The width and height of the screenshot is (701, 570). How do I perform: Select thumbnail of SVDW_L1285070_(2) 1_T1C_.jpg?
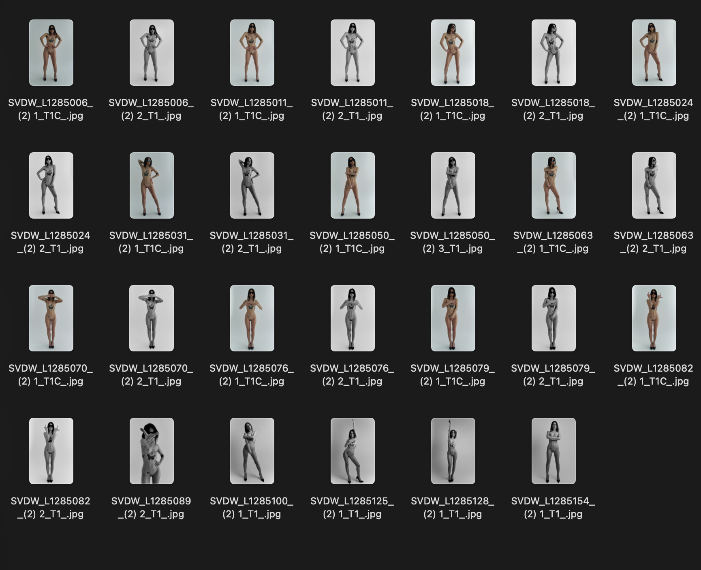(51, 318)
